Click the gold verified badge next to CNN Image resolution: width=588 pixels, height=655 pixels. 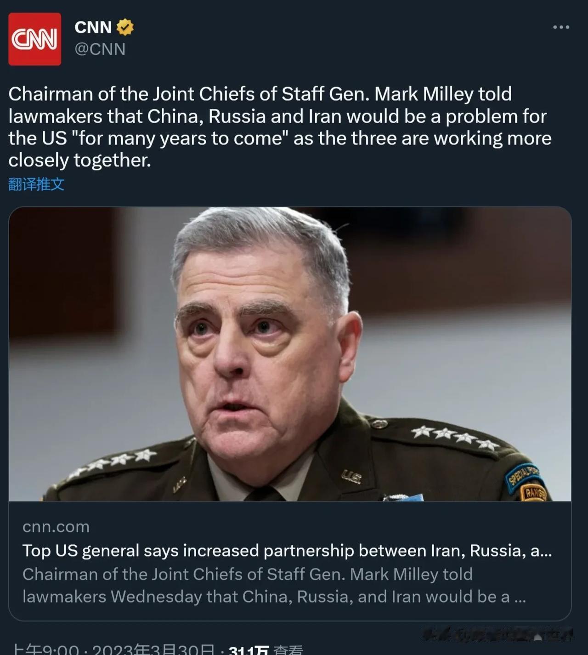pyautogui.click(x=125, y=28)
